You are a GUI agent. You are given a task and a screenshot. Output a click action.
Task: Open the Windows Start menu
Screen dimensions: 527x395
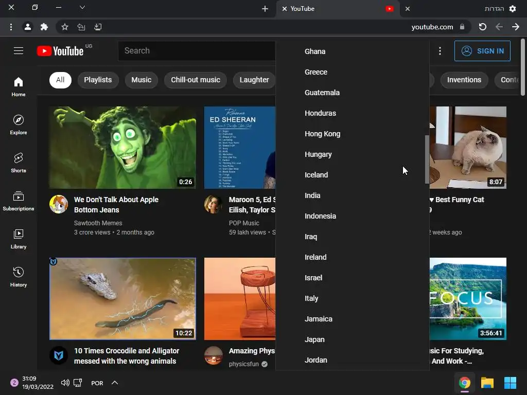click(x=510, y=383)
